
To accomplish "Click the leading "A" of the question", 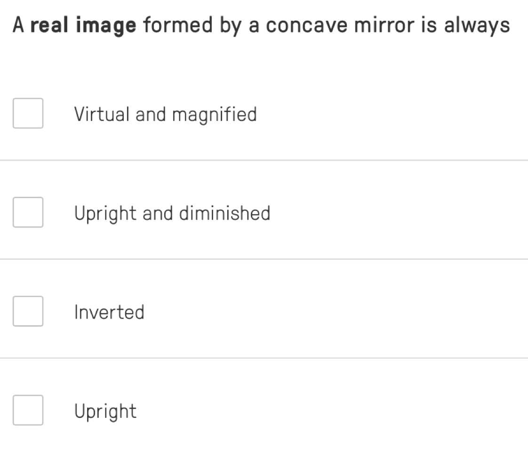I will 18,25.
